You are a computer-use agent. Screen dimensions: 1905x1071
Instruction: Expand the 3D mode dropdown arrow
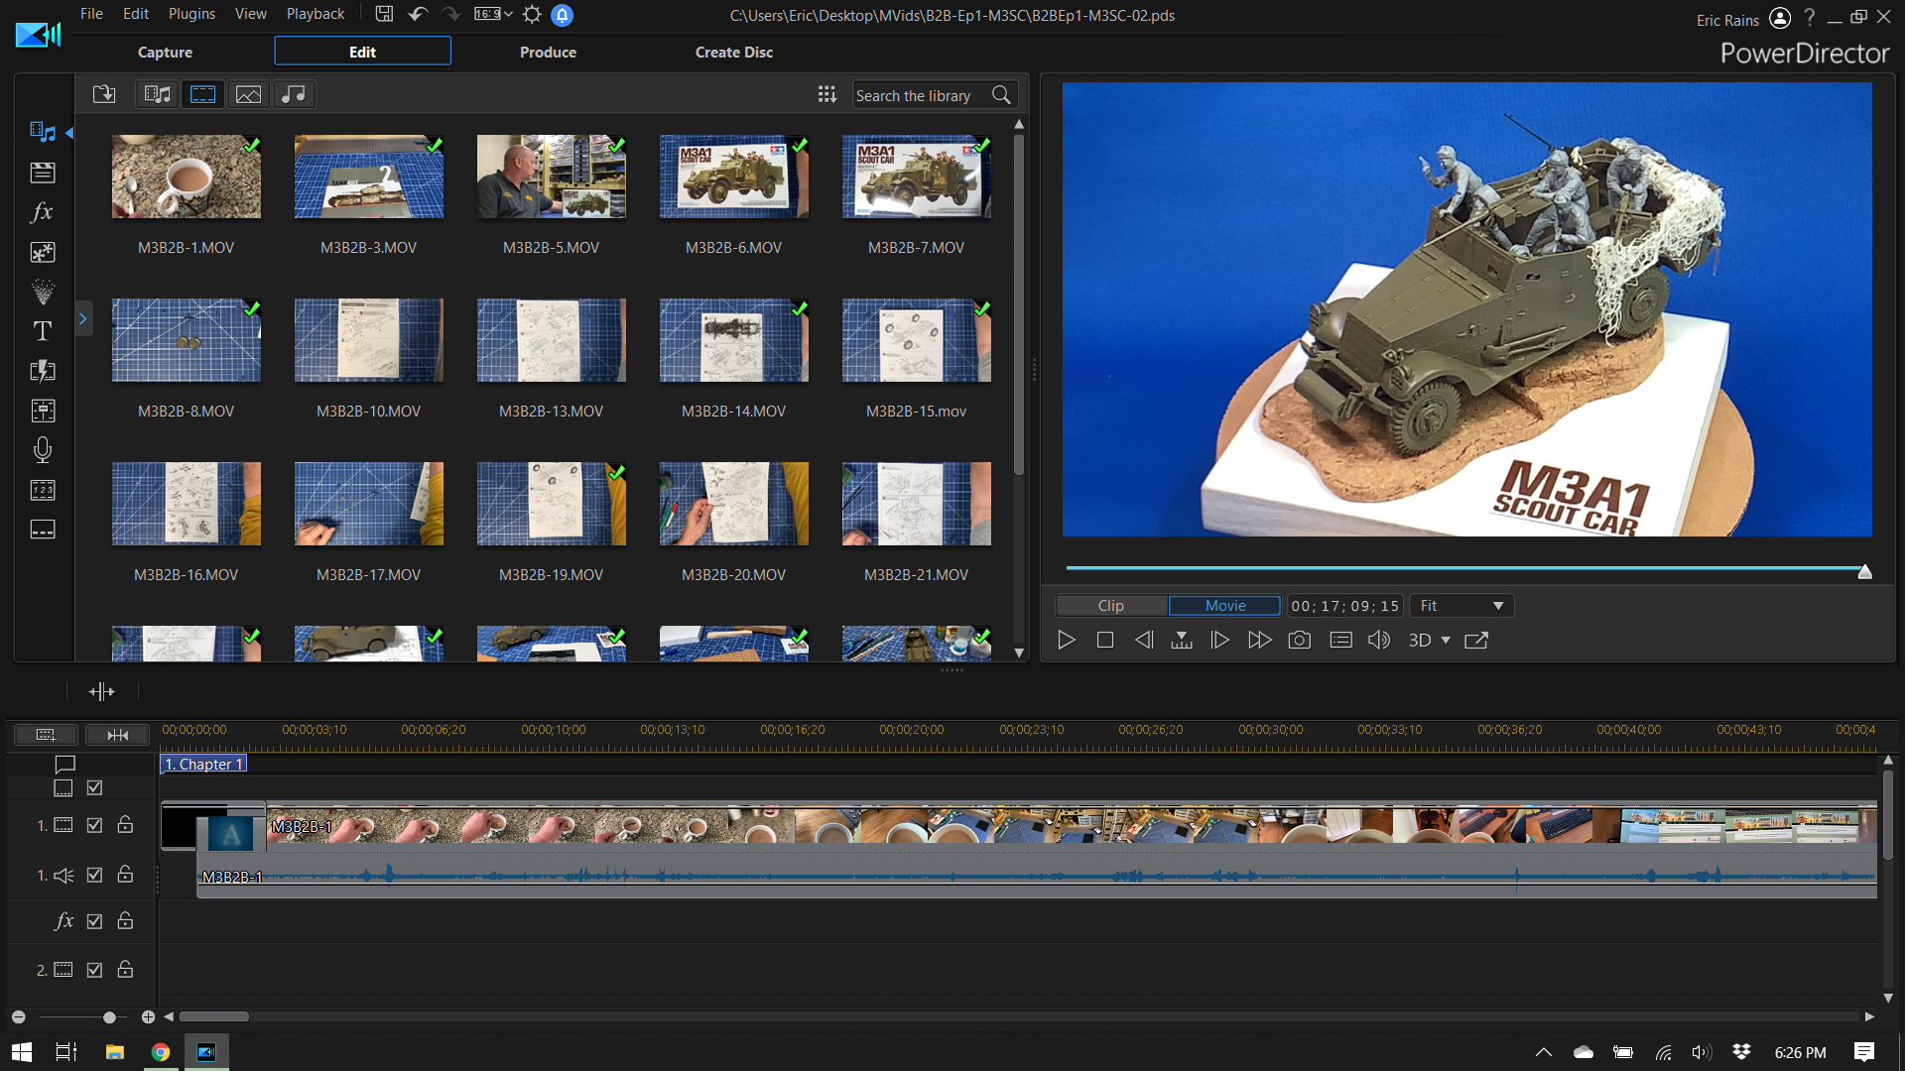pos(1446,641)
